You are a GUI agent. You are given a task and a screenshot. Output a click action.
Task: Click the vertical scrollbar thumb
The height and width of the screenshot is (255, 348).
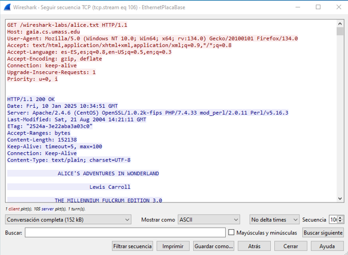pos(340,32)
